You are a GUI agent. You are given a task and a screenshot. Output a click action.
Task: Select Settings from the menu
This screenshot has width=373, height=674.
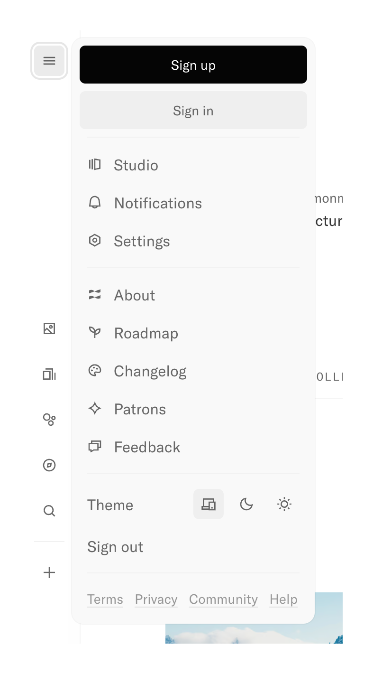pyautogui.click(x=141, y=241)
